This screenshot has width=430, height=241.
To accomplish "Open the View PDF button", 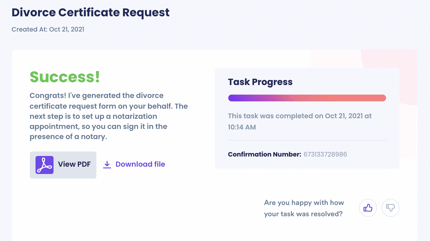I will tap(63, 165).
